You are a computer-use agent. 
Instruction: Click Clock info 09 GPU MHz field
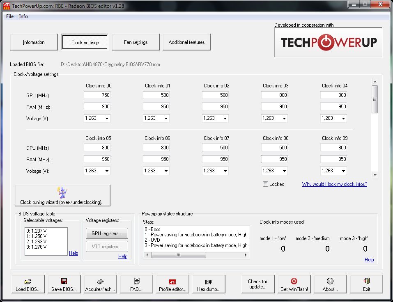click(x=333, y=148)
